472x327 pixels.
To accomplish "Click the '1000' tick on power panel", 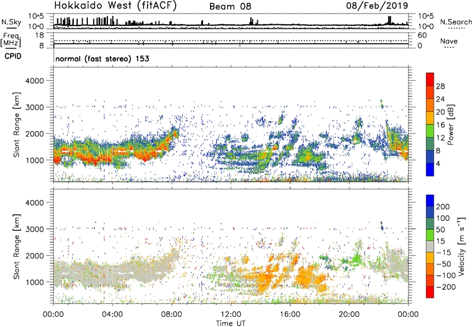I will 34,160.
